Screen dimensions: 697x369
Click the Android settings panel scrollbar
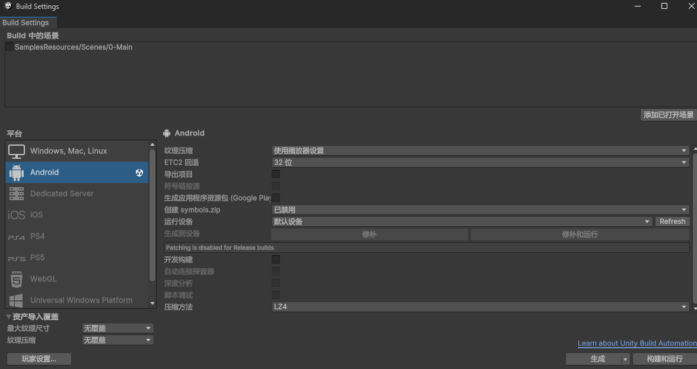click(x=695, y=228)
